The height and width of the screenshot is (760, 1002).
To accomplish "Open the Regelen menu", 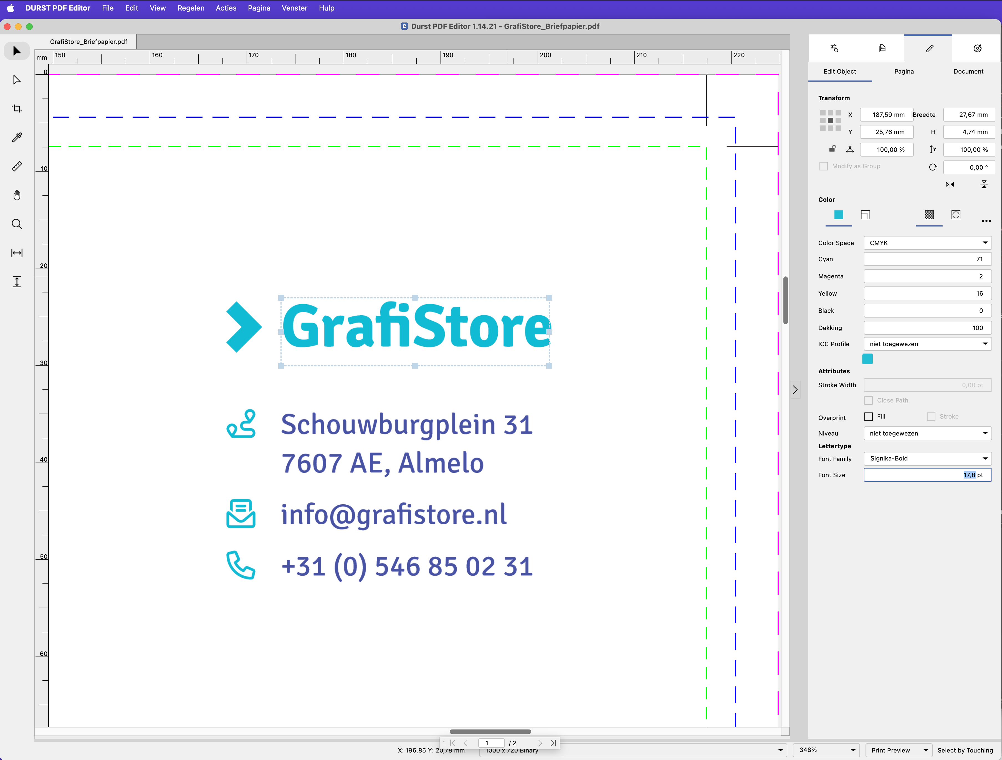I will coord(191,8).
